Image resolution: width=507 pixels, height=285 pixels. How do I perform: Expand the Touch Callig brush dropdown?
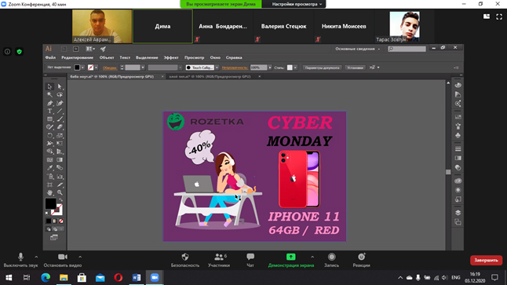tap(217, 68)
